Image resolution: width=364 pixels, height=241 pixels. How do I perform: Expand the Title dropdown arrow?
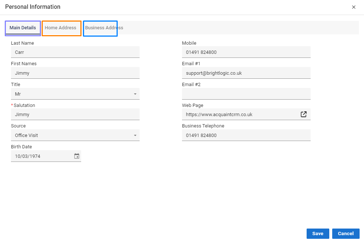[x=135, y=94]
